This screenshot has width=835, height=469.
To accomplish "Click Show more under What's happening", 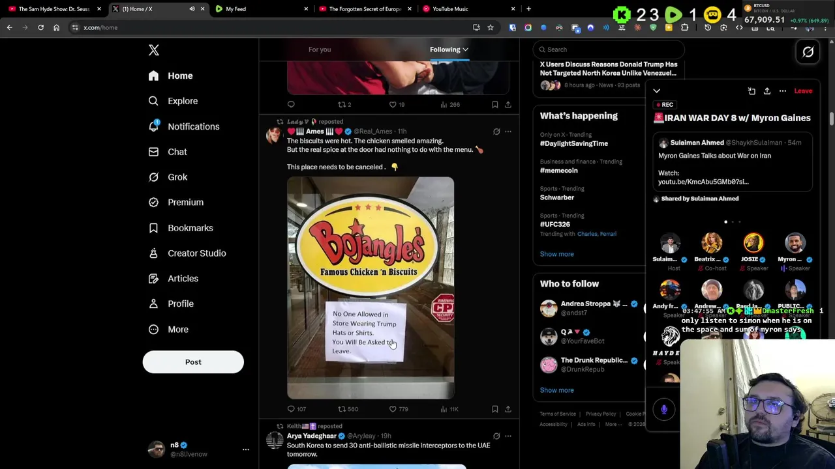I will point(557,254).
